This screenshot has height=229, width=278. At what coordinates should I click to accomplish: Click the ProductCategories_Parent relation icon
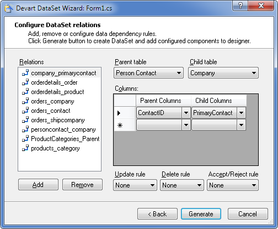[25, 138]
